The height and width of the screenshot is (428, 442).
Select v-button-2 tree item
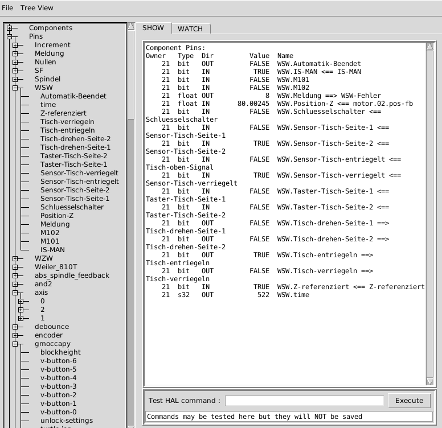click(58, 395)
